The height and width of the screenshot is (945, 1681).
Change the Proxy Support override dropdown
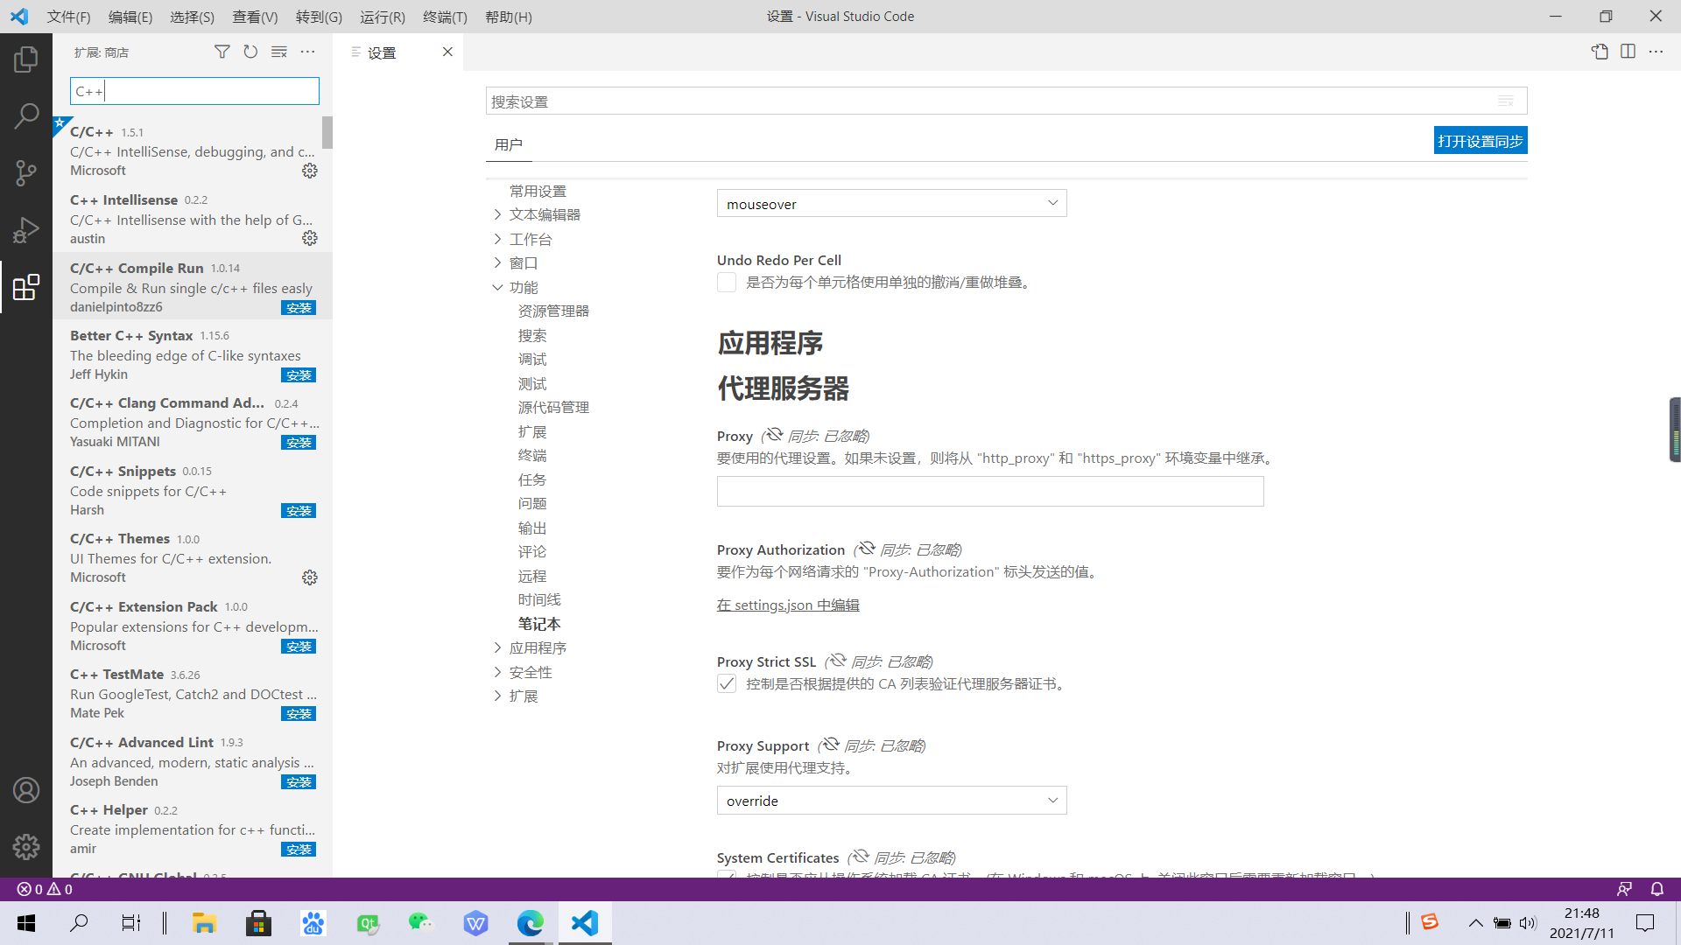[x=891, y=800]
